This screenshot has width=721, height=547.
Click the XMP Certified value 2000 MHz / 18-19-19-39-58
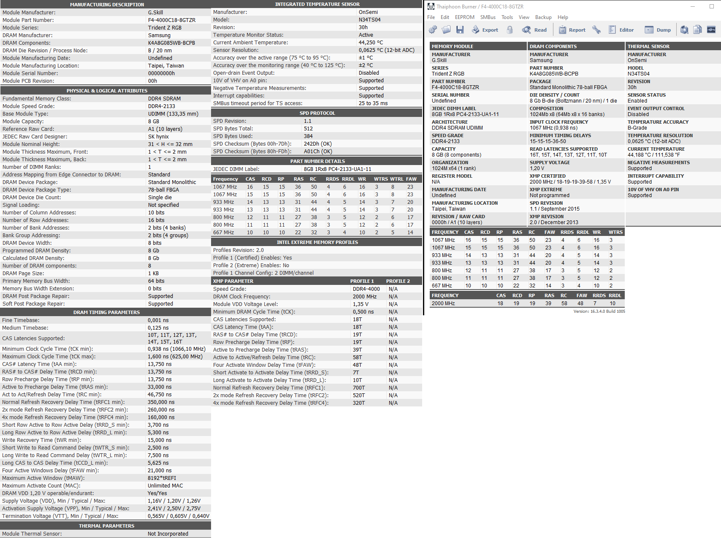tap(570, 182)
